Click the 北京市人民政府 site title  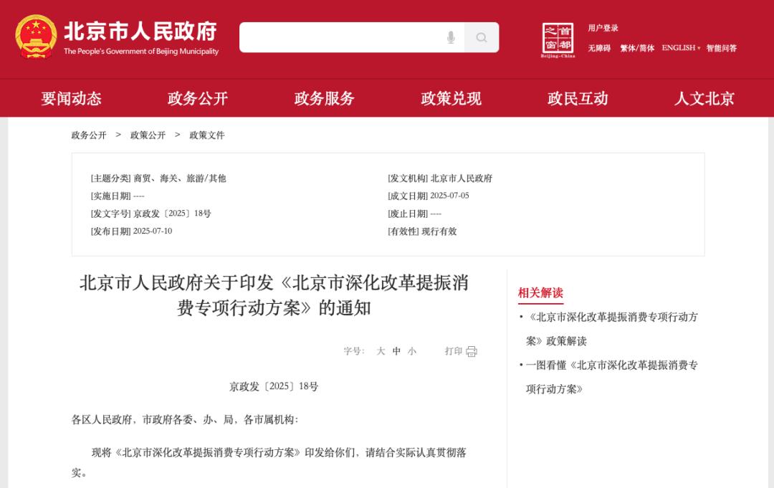coord(140,31)
